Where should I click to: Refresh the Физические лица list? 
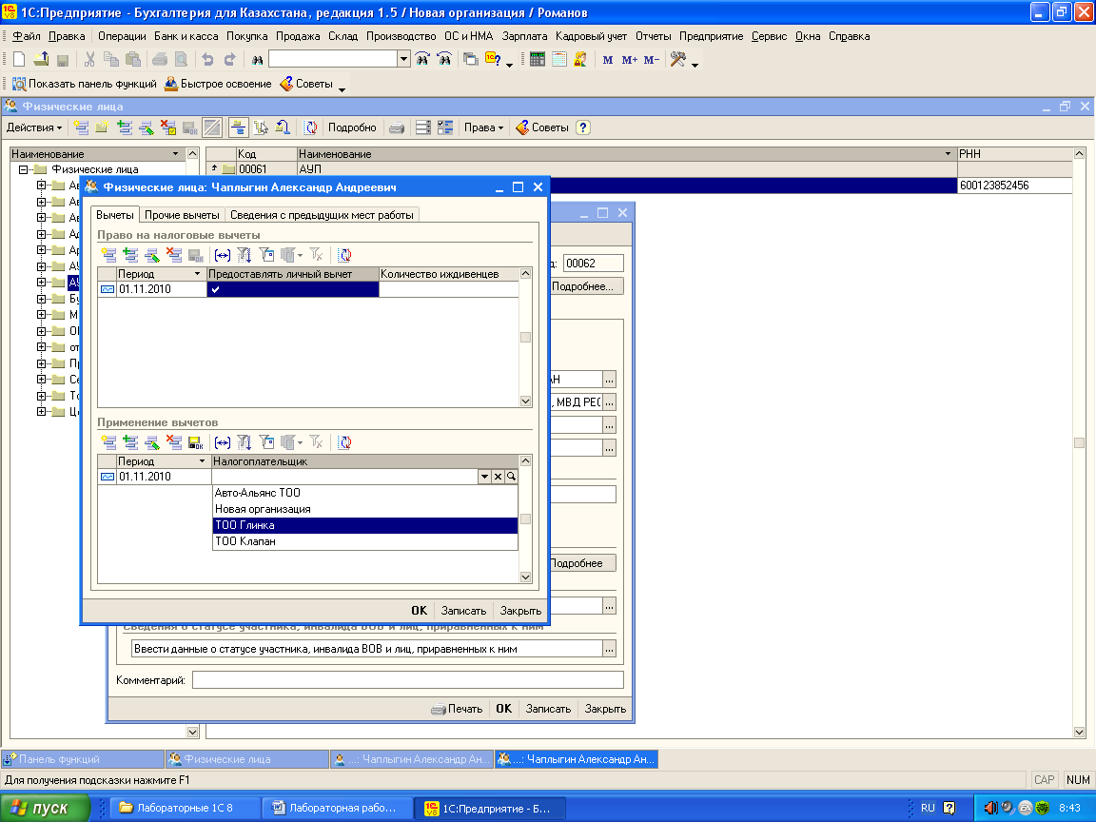(x=310, y=127)
